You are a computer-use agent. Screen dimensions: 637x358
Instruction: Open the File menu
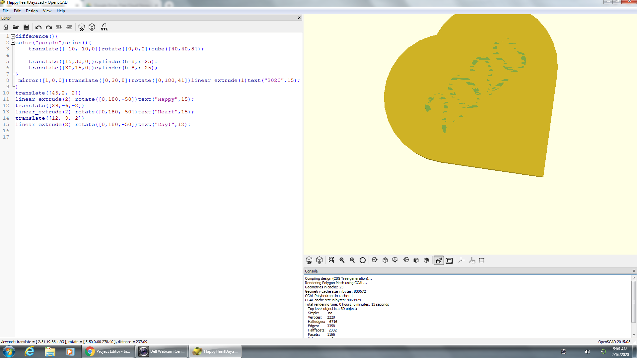coord(6,11)
